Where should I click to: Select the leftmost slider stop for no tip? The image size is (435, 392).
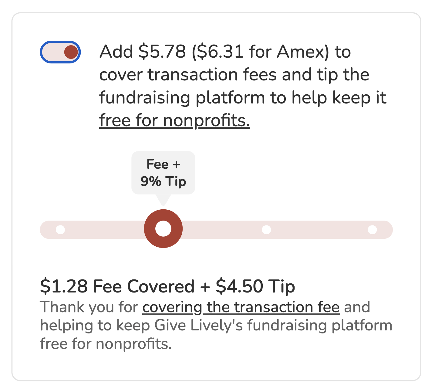[x=59, y=230]
